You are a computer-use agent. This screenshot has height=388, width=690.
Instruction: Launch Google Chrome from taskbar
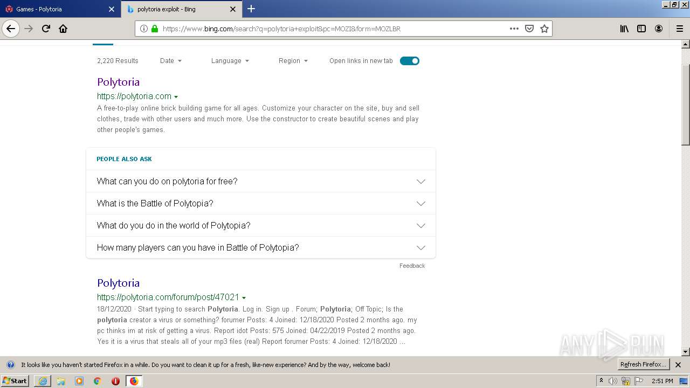98,381
